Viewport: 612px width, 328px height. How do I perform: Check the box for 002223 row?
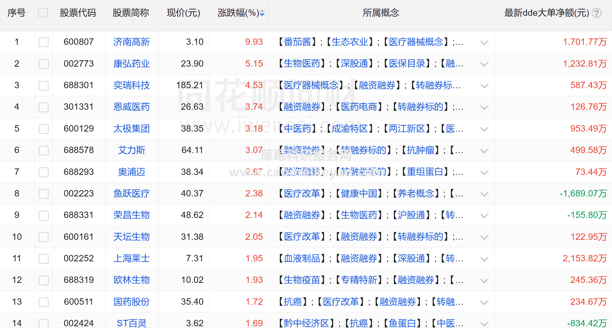[x=44, y=194]
